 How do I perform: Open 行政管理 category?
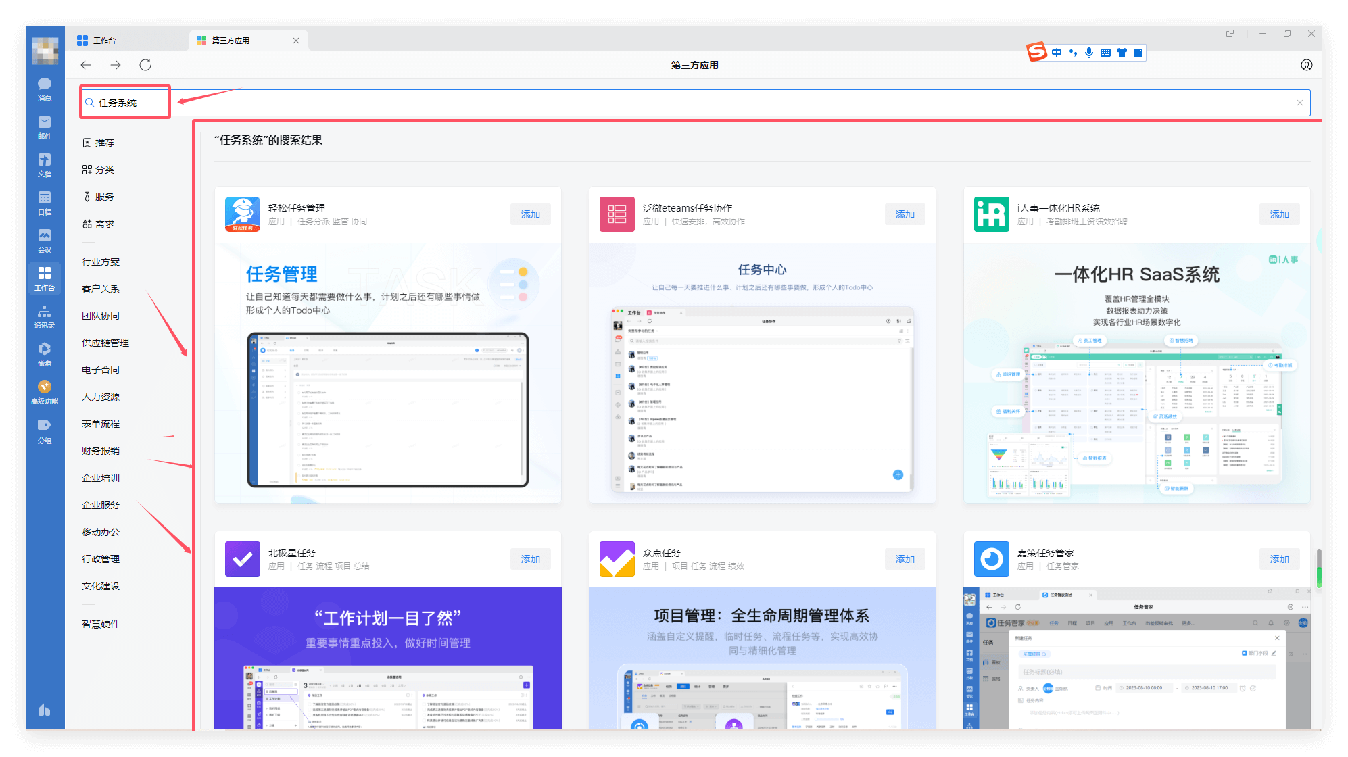101,559
